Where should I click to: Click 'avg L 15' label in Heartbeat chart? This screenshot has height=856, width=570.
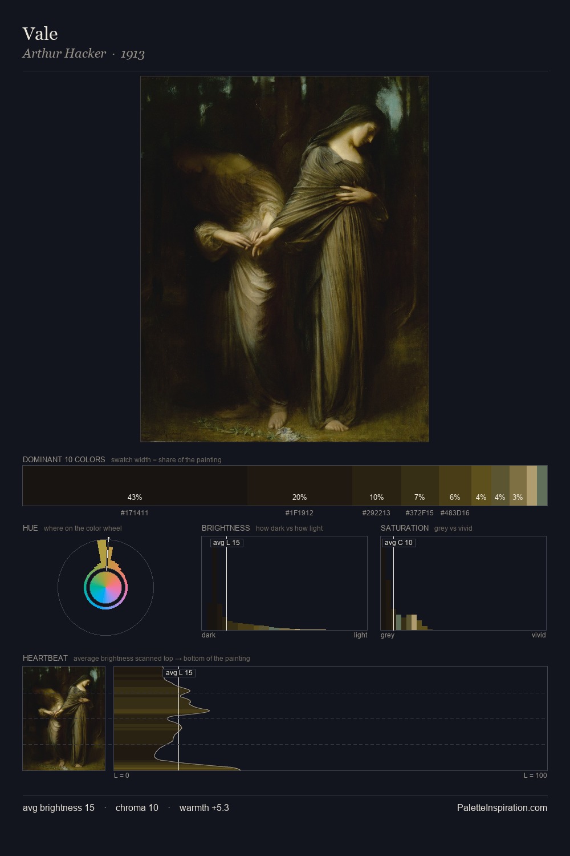[179, 673]
